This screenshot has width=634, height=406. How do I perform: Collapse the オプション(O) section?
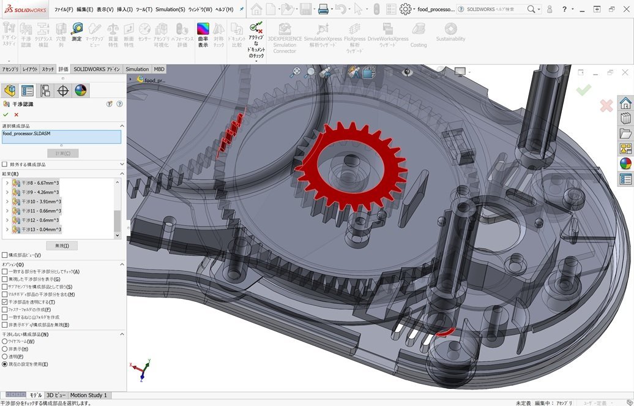[x=121, y=263]
